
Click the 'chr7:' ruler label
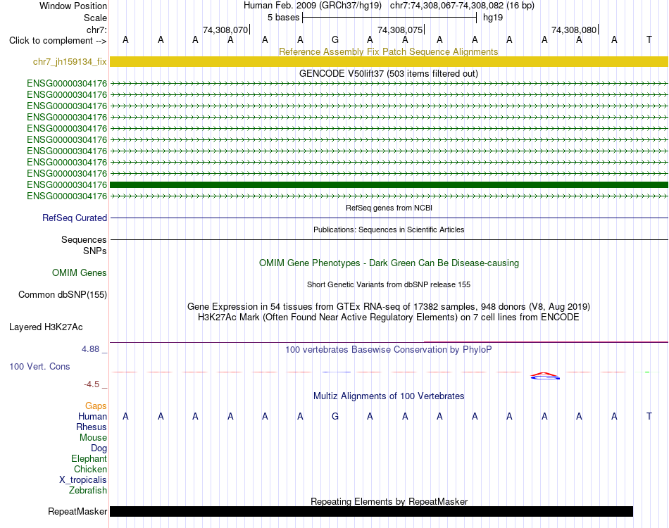[96, 30]
